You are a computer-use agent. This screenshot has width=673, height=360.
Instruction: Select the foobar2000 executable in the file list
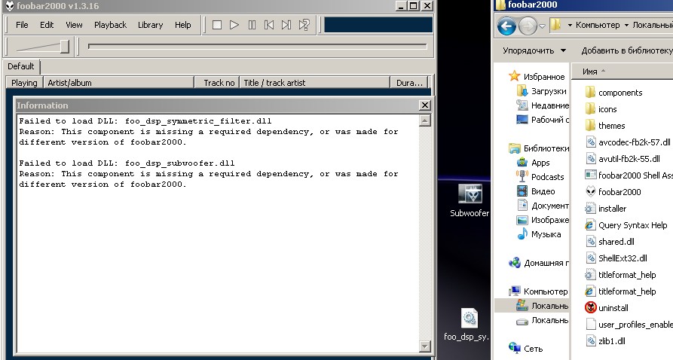613,192
